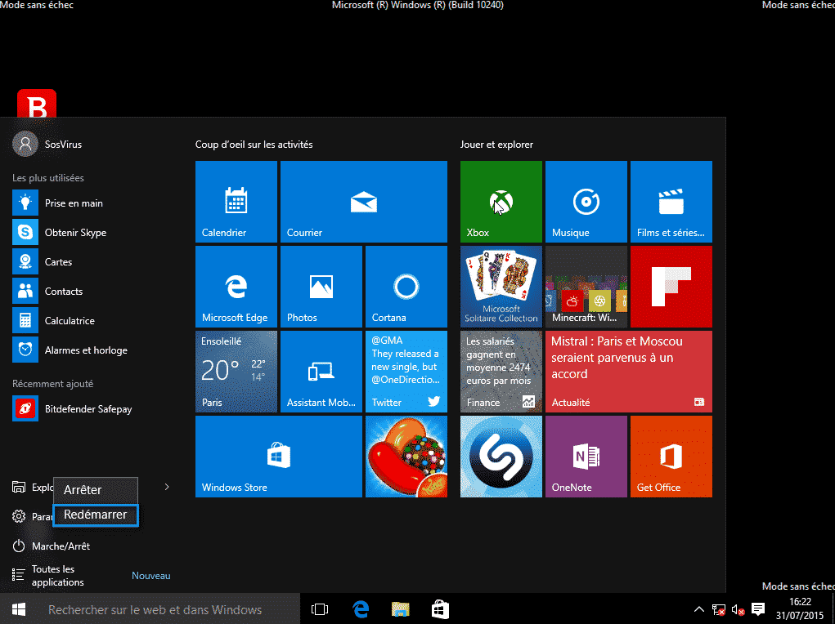Open the Calendrier tile
The image size is (835, 624).
click(x=236, y=202)
